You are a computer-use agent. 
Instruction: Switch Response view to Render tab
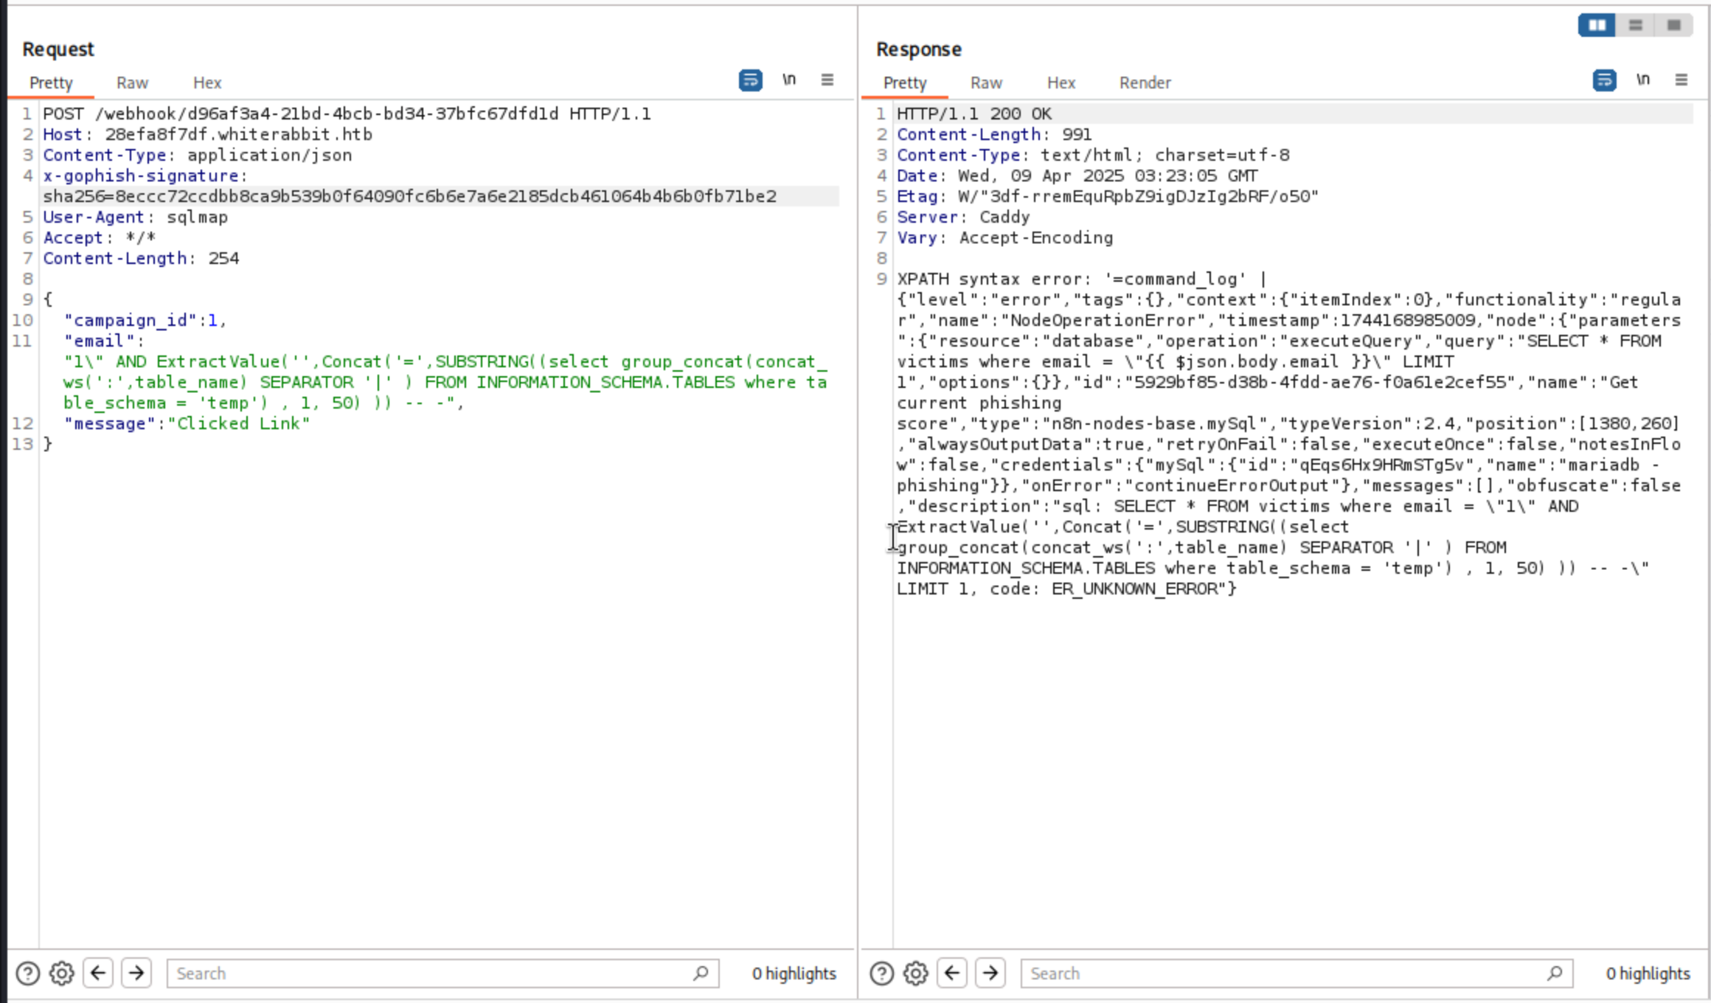[1145, 83]
